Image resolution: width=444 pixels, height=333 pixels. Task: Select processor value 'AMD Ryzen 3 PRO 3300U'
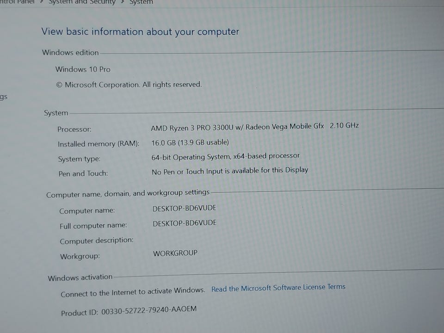(192, 128)
